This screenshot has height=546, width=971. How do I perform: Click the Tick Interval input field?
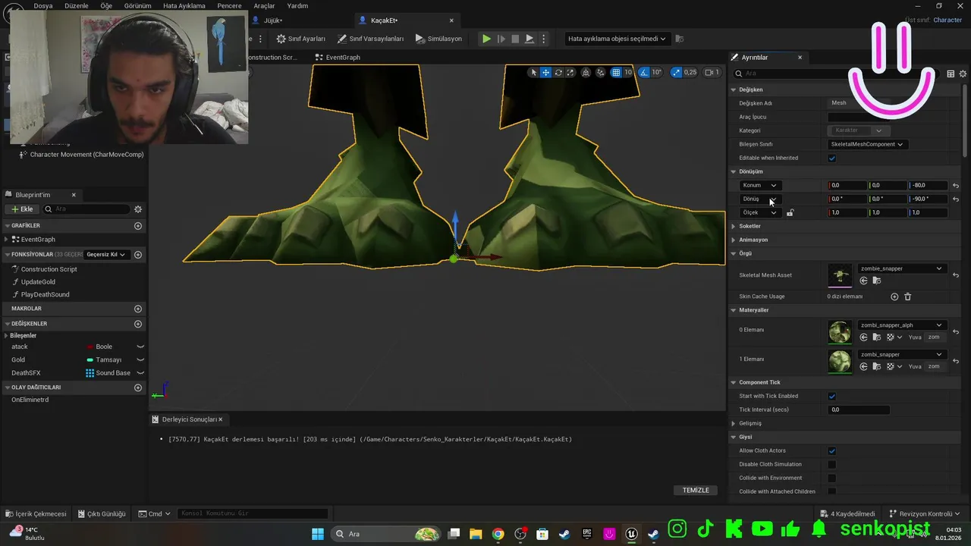click(x=859, y=409)
